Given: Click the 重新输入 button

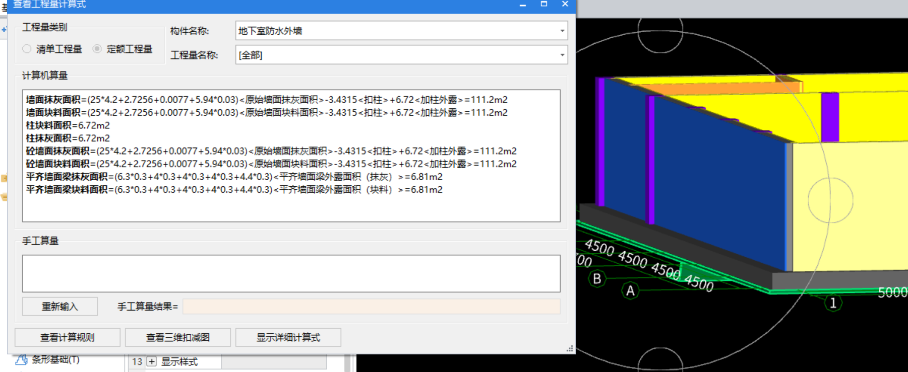Looking at the screenshot, I should tap(60, 307).
